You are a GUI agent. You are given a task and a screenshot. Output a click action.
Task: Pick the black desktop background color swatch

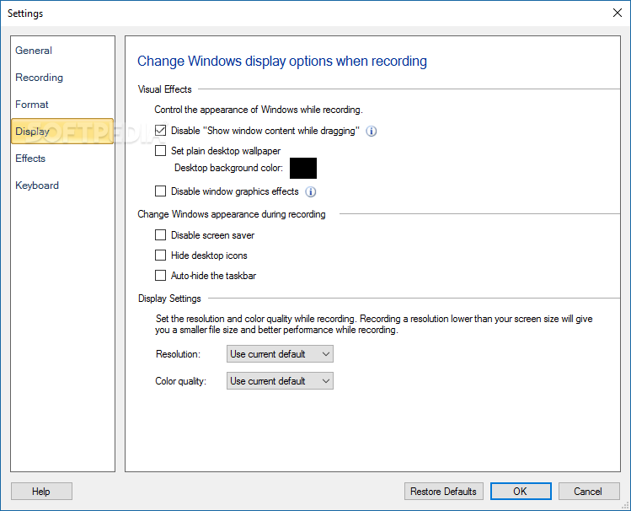[303, 169]
